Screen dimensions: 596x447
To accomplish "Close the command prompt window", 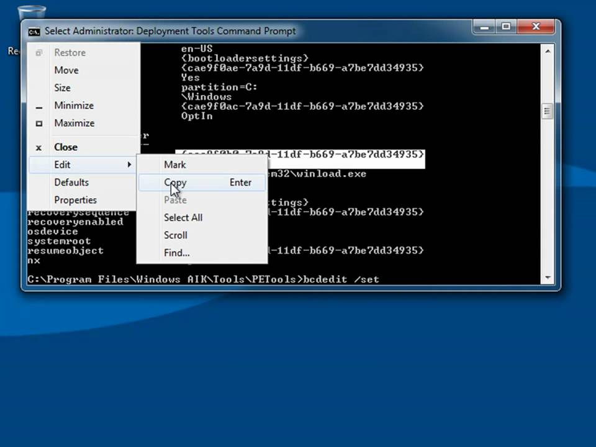I will click(x=536, y=27).
